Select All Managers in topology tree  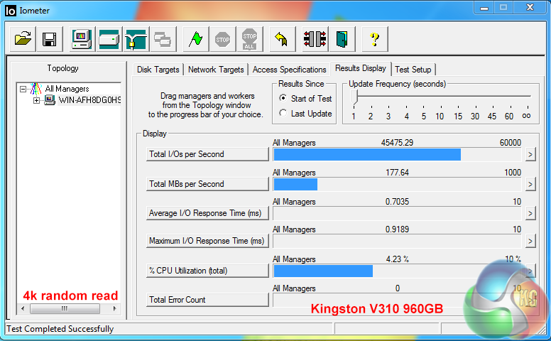click(67, 89)
